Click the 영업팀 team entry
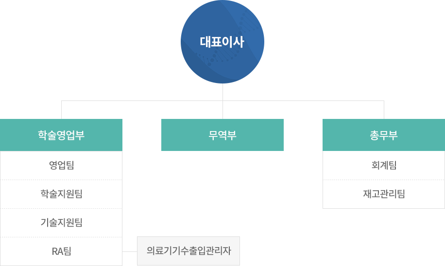Screen dimensions: 445x266 61,166
